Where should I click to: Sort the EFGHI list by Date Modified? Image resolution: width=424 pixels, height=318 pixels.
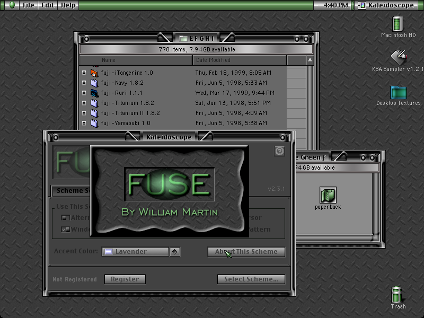240,60
